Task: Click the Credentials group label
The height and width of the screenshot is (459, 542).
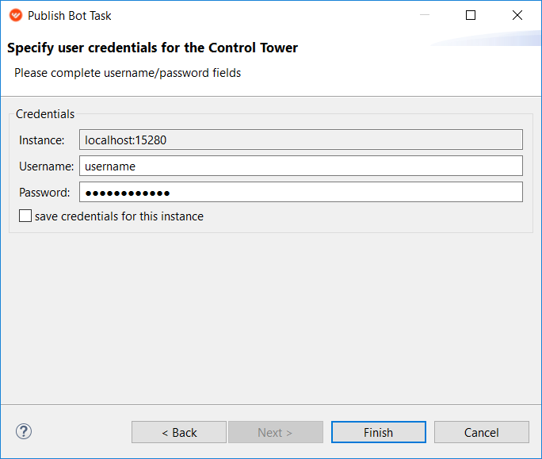Action: pyautogui.click(x=45, y=114)
